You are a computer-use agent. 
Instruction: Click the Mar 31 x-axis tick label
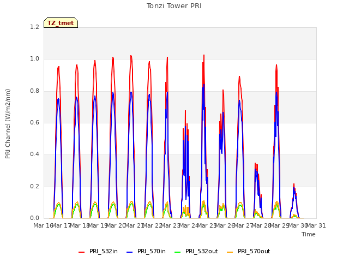pyautogui.click(x=316, y=225)
